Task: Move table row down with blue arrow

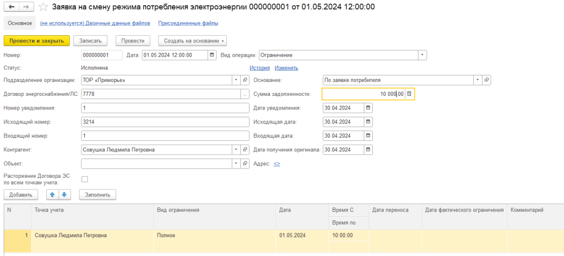Action: pyautogui.click(x=64, y=194)
